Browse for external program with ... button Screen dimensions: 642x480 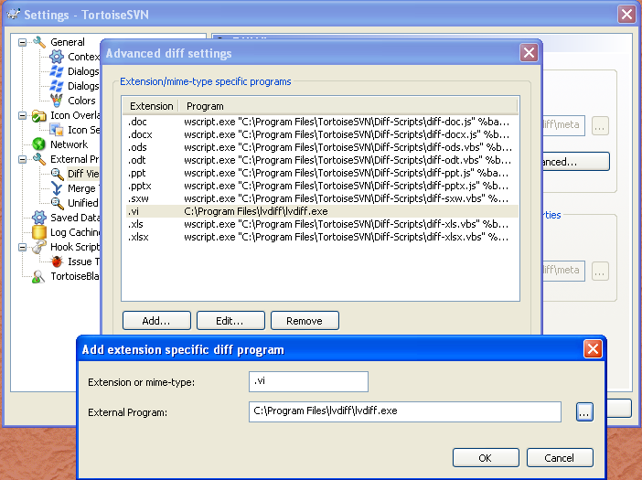point(585,412)
